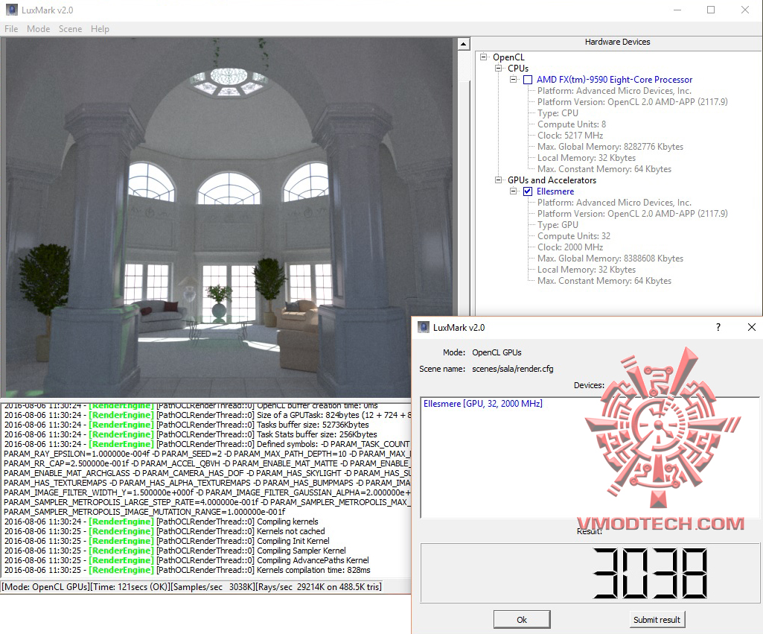Click the LuxMark app icon in title bar
This screenshot has width=763, height=634.
coord(12,10)
